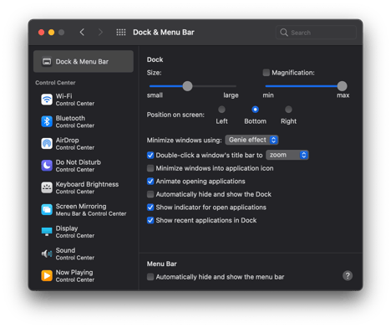Select Bluetooth Control Center item text
This screenshot has height=328, width=391.
click(75, 121)
